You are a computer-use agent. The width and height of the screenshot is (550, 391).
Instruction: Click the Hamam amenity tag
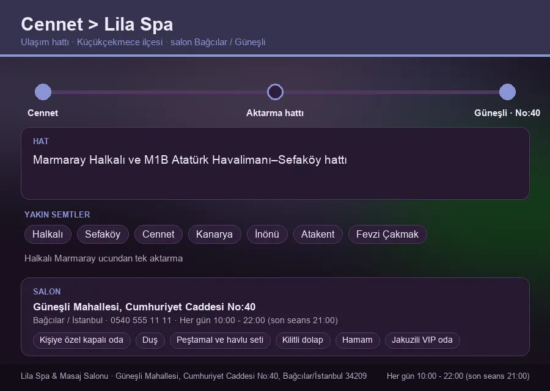358,340
